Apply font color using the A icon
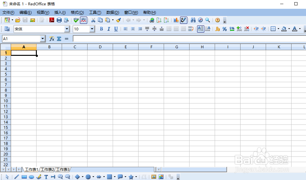The height and width of the screenshot is (180, 306). point(295,29)
